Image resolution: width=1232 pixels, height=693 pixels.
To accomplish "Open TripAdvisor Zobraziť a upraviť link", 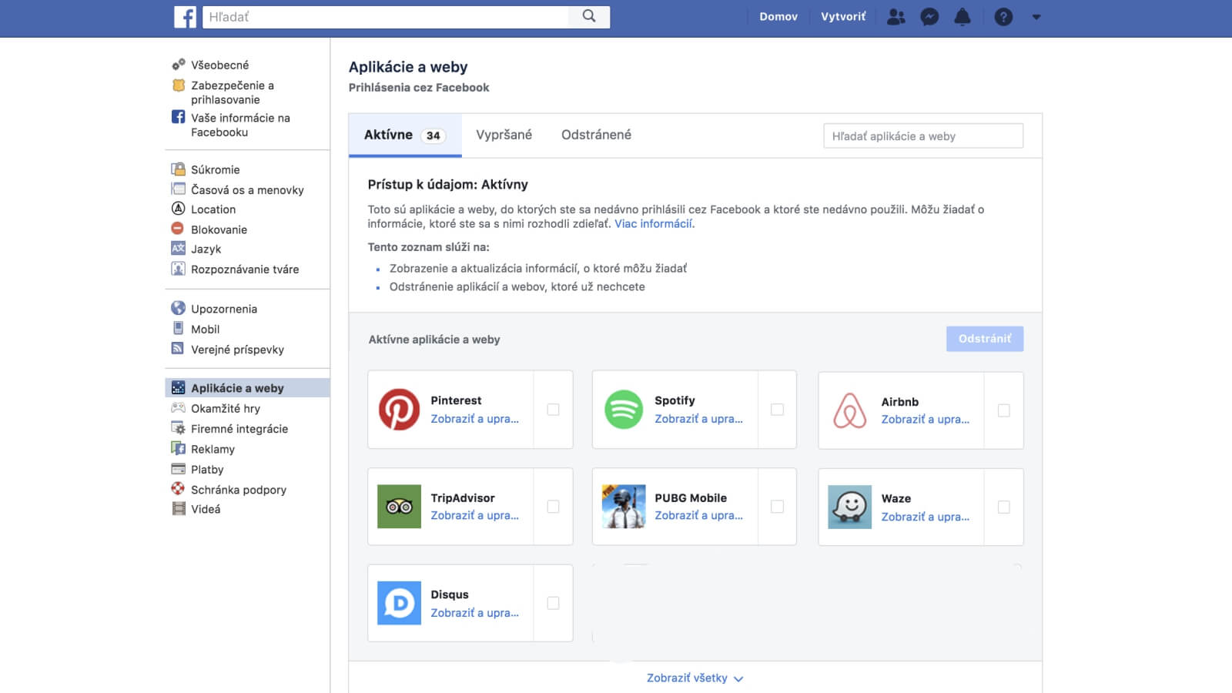I will coord(474,516).
